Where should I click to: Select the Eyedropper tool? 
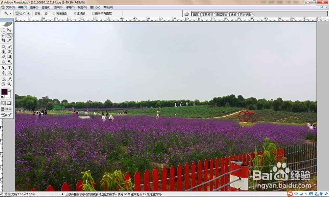click(x=10, y=79)
